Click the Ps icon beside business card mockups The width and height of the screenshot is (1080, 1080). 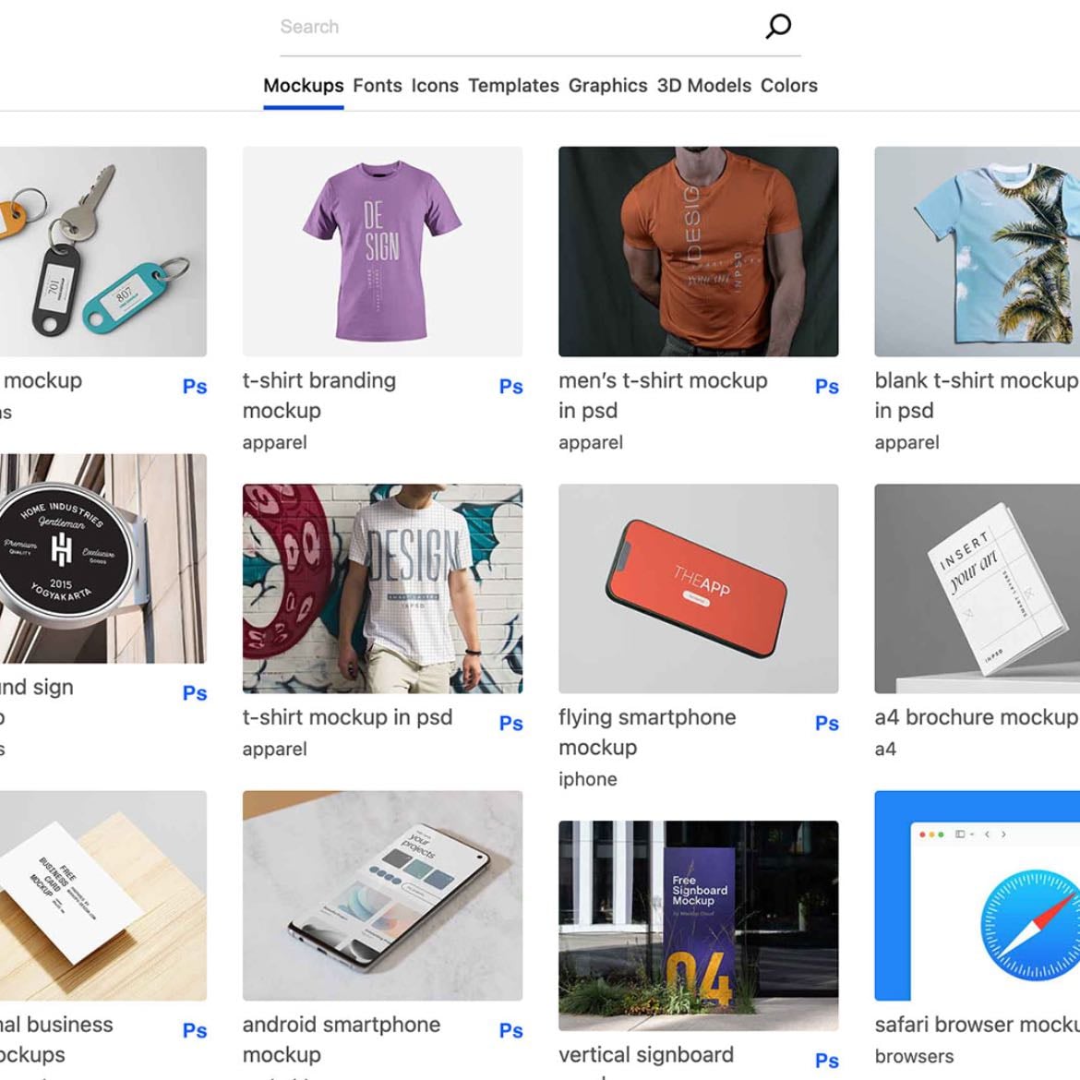195,1030
